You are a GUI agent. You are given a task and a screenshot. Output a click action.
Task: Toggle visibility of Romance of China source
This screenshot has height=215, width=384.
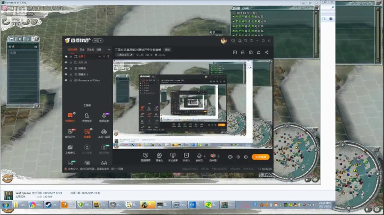pyautogui.click(x=66, y=80)
